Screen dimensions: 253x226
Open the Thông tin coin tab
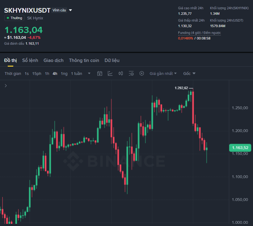pos(84,60)
